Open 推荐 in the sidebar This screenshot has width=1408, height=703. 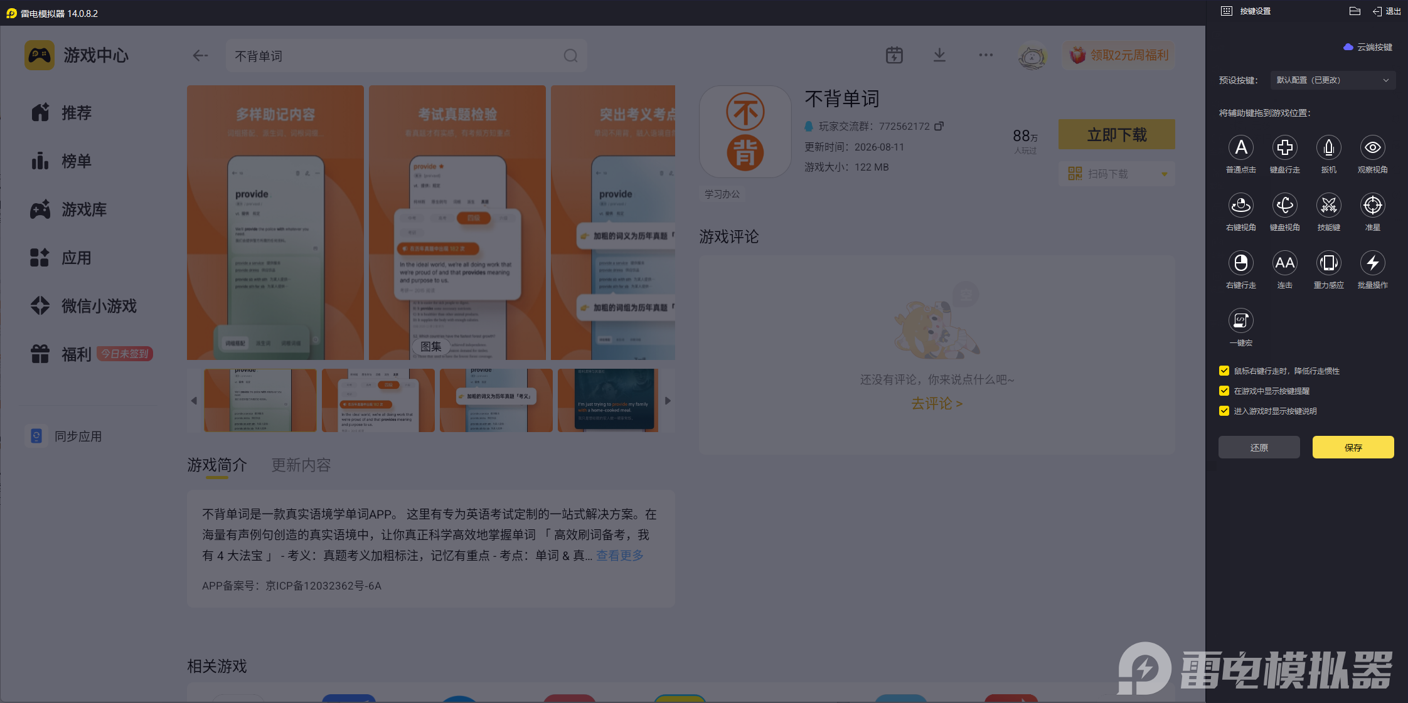61,113
